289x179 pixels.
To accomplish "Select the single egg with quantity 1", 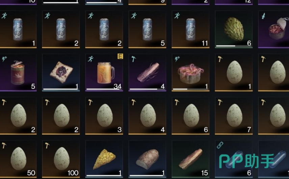I will 234,73.
